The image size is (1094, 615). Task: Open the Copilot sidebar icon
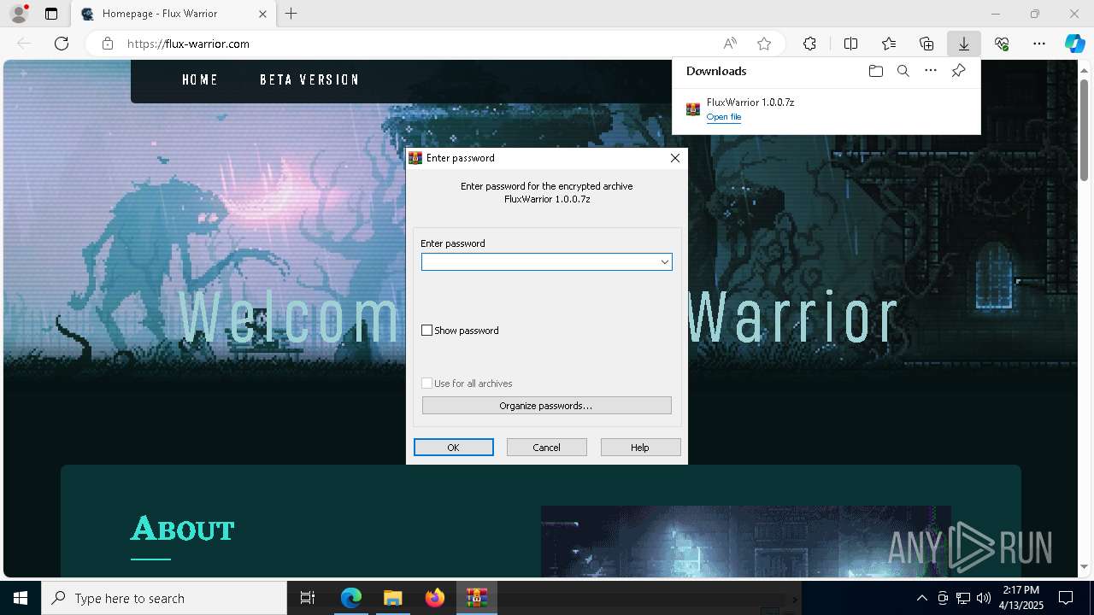1074,44
